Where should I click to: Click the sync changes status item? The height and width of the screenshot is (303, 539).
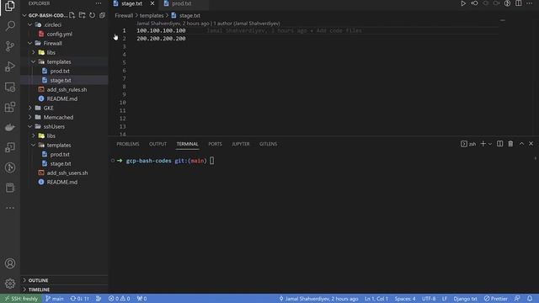[x=79, y=299]
